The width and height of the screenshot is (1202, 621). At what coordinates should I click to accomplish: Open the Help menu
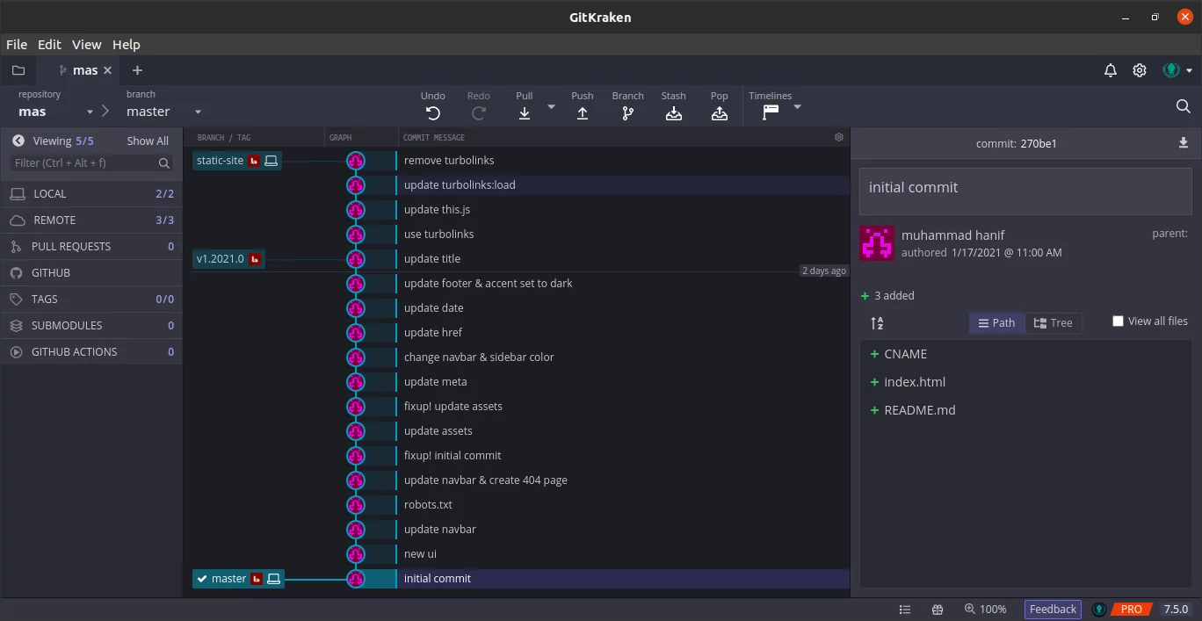coord(127,45)
